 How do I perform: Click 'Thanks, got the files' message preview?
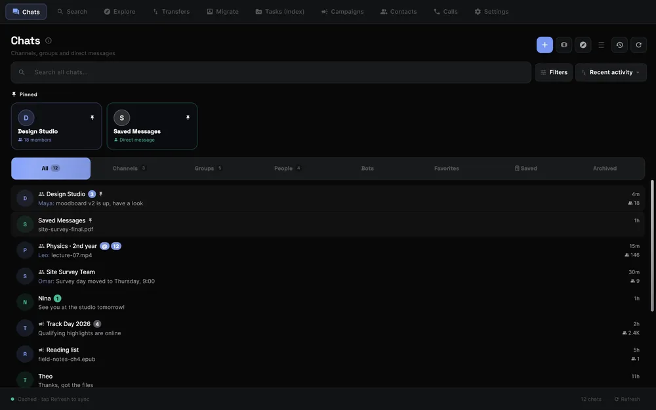(66, 385)
